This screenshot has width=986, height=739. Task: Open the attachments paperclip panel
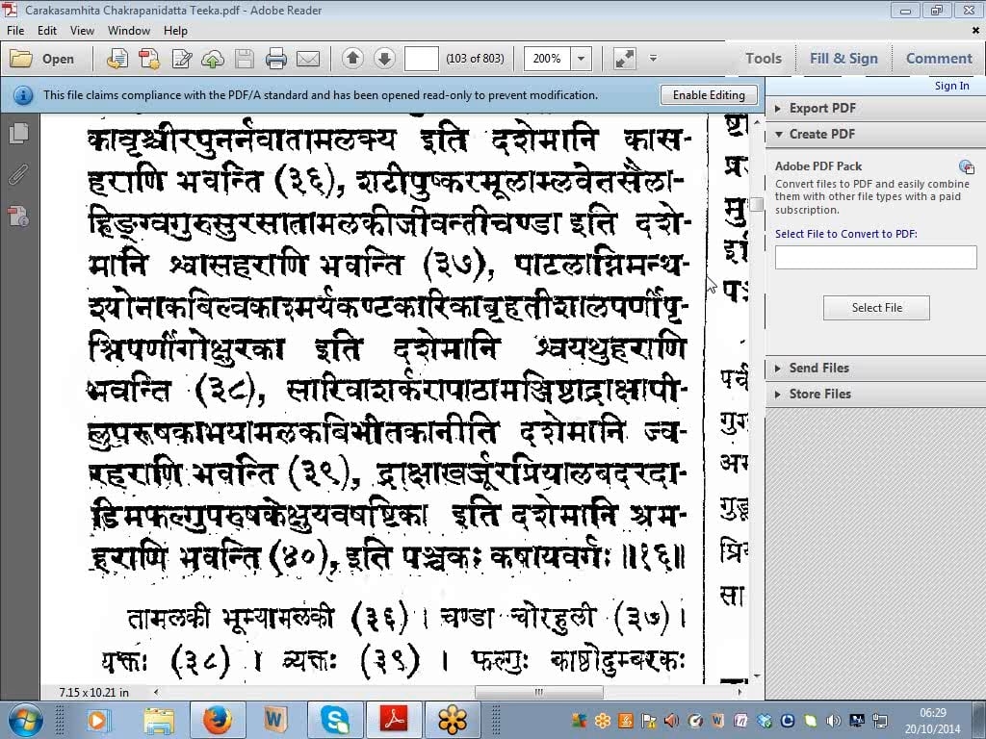(x=18, y=175)
